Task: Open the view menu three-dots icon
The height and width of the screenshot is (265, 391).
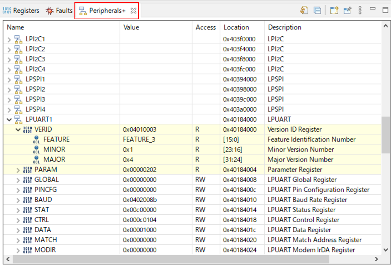Action: click(x=360, y=10)
